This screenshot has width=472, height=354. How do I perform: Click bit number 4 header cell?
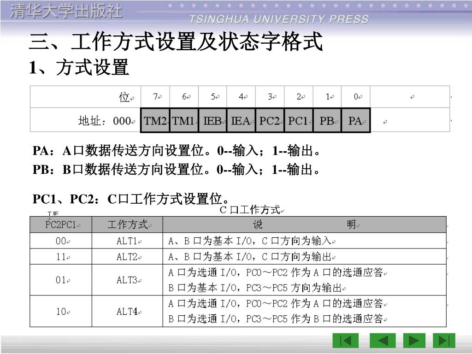(241, 97)
